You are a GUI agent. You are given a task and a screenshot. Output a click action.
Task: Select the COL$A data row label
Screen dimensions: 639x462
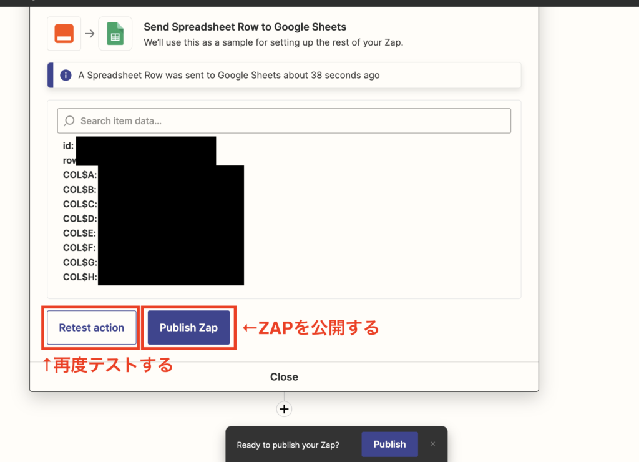click(x=80, y=175)
